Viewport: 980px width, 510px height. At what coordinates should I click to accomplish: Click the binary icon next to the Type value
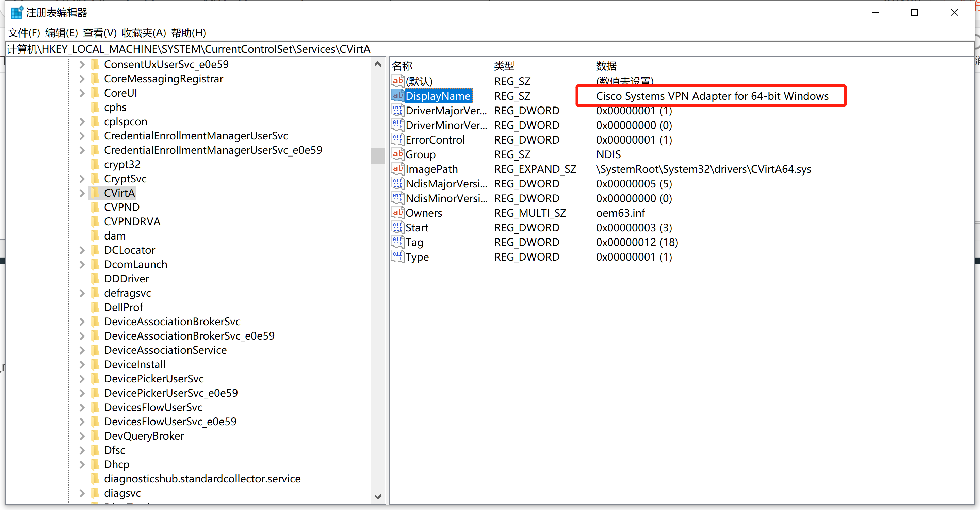pos(397,257)
